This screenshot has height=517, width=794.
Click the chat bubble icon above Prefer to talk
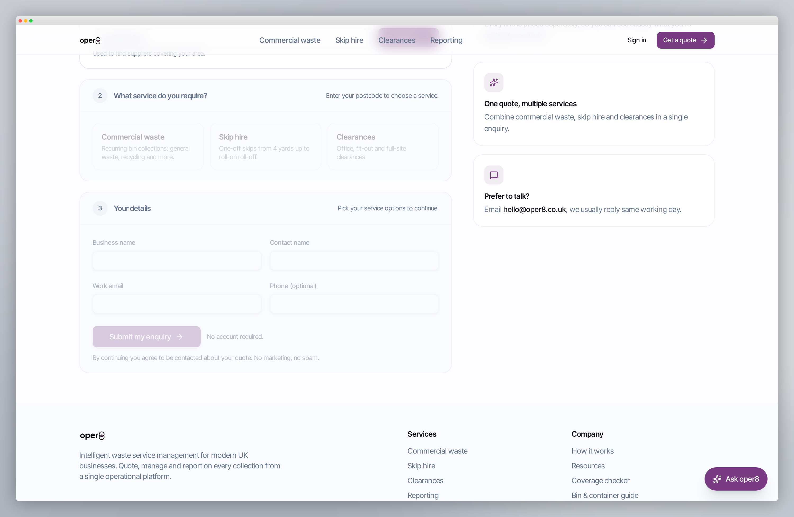click(x=493, y=175)
